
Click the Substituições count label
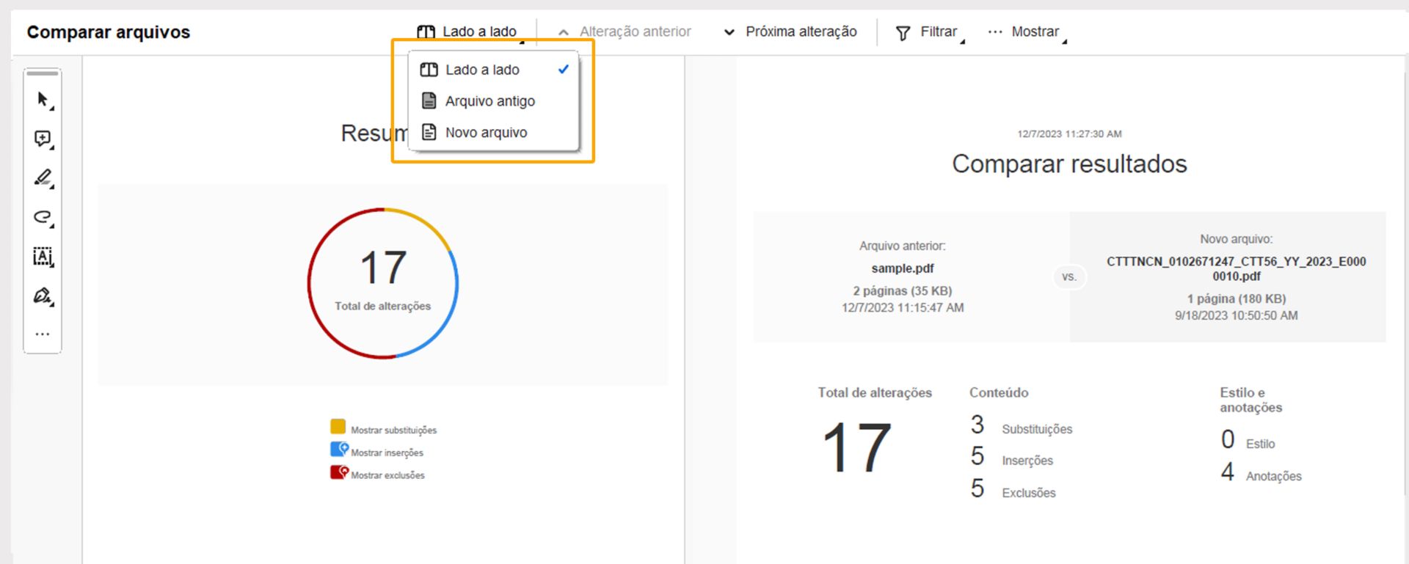[1037, 429]
